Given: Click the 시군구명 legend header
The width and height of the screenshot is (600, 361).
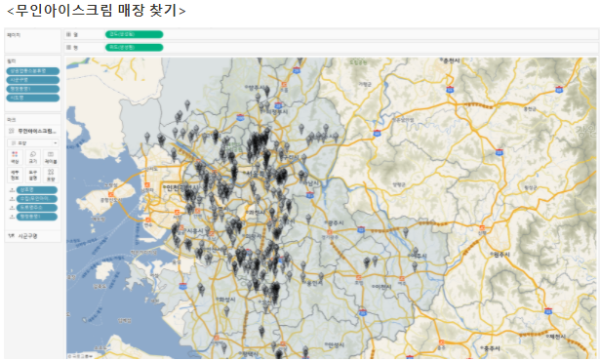Looking at the screenshot, I should [x=28, y=236].
